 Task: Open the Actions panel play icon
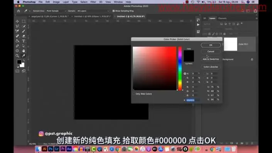[198, 25]
